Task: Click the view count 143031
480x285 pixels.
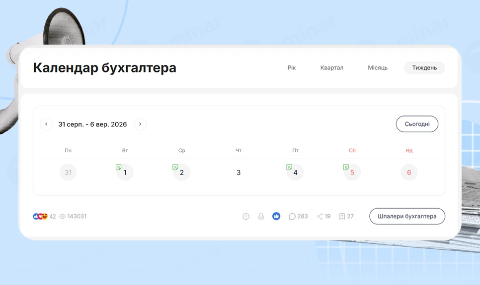Action: click(77, 216)
